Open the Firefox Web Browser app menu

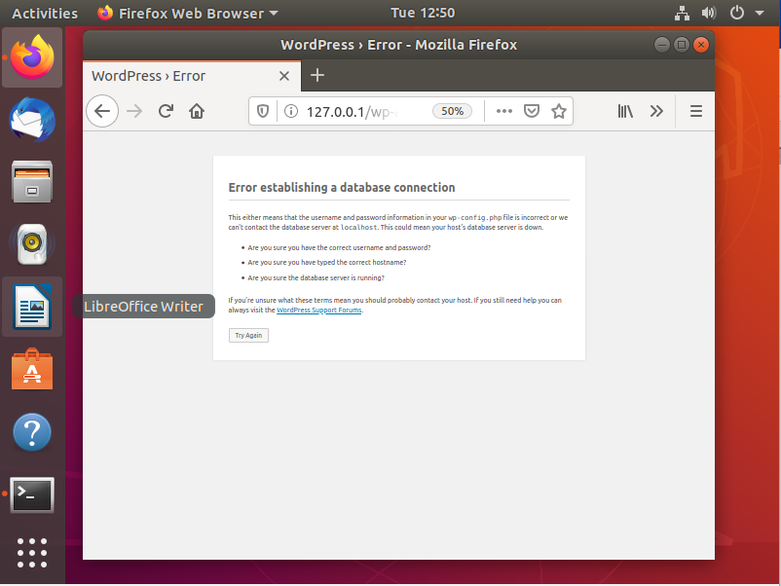coord(187,13)
